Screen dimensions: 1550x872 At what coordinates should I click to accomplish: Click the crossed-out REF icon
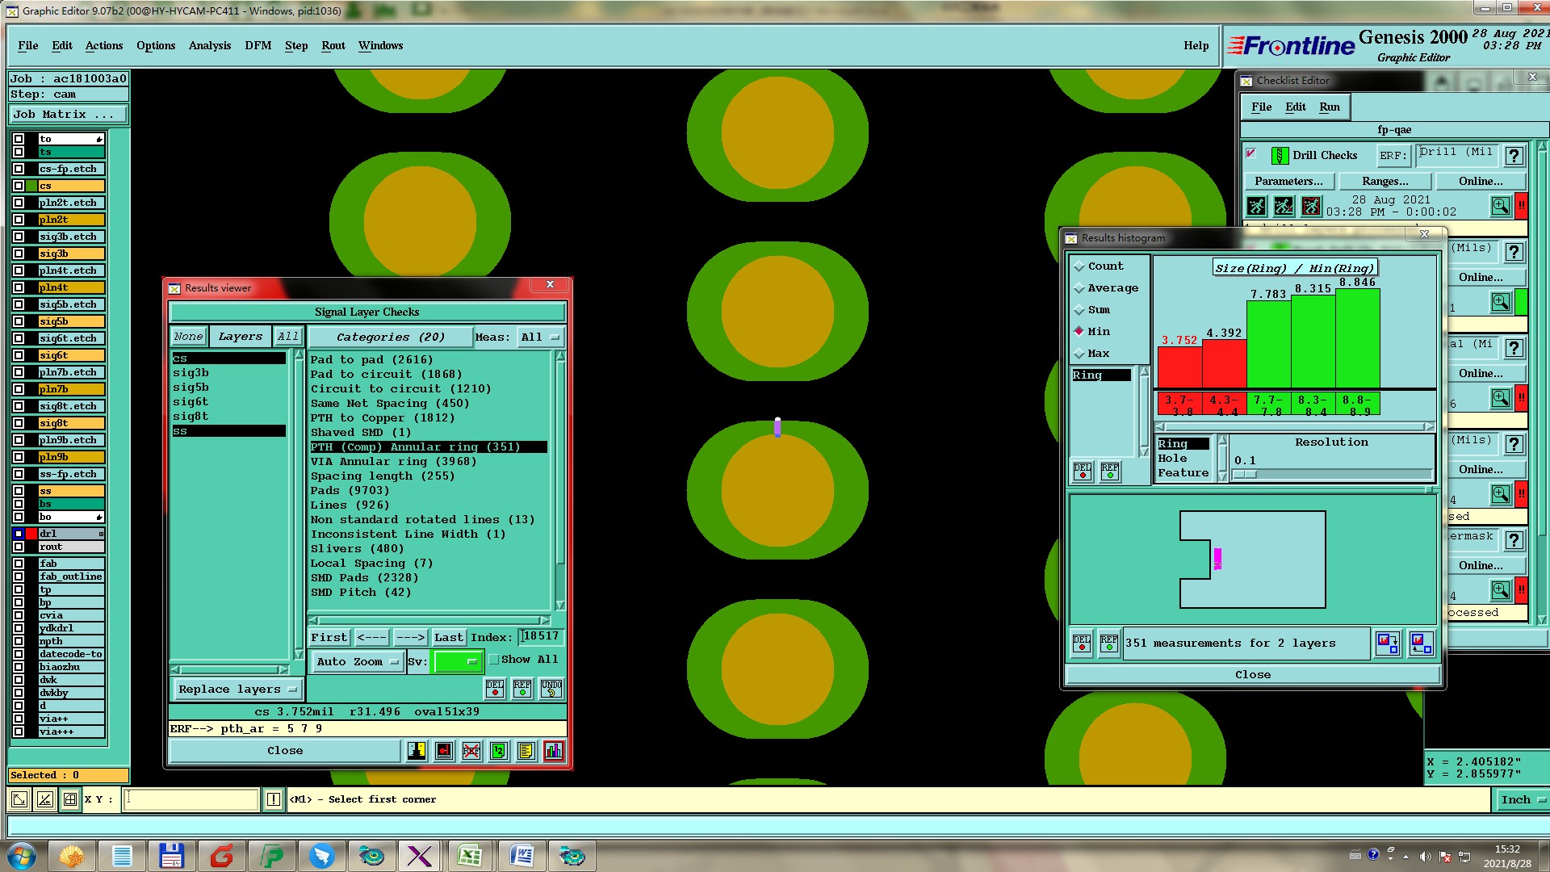pyautogui.click(x=471, y=751)
